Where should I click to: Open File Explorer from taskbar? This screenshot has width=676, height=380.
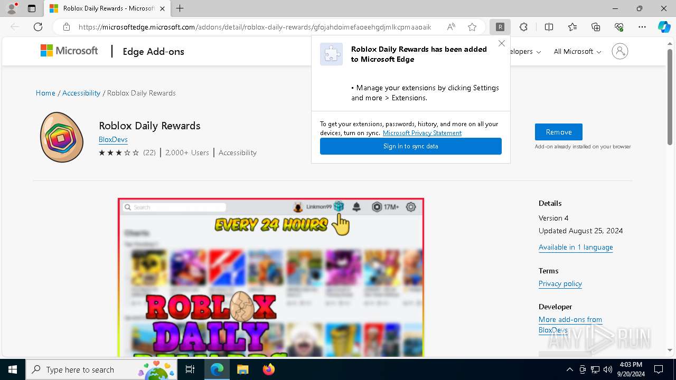click(x=242, y=369)
